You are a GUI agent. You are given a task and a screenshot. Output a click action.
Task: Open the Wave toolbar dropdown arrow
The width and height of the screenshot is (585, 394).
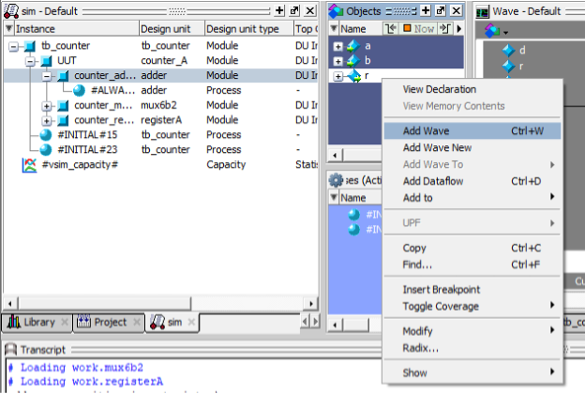[x=506, y=32]
